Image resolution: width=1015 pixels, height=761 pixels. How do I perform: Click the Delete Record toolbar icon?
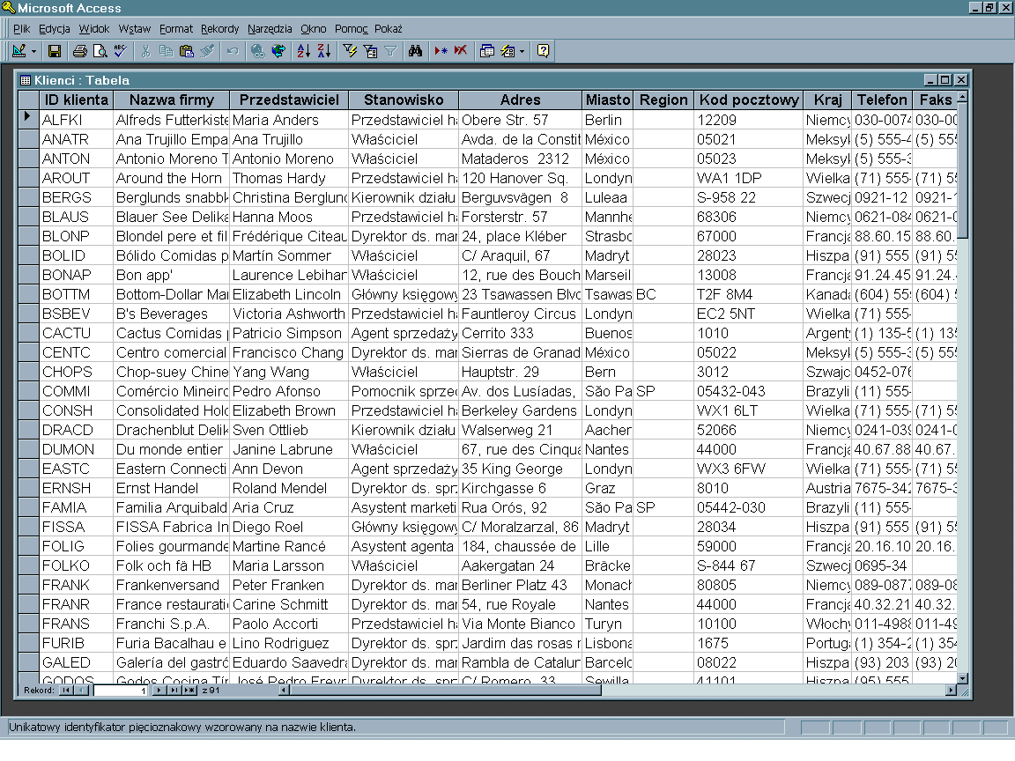[461, 51]
